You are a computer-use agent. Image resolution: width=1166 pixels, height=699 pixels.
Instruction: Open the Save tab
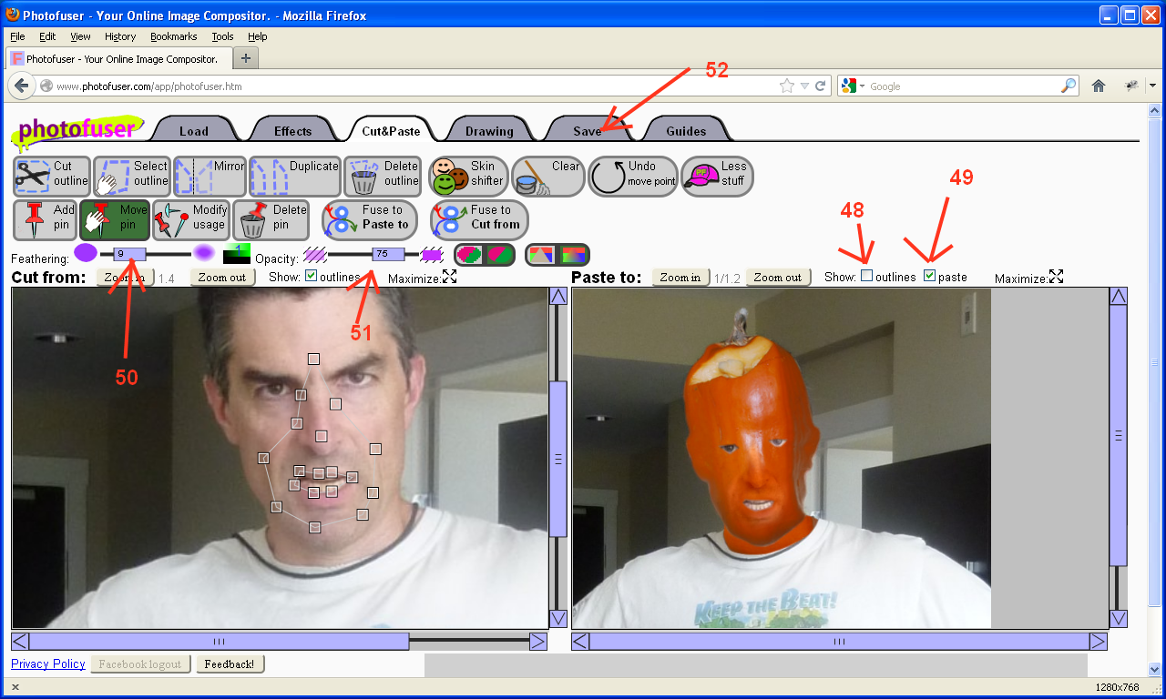coord(588,131)
